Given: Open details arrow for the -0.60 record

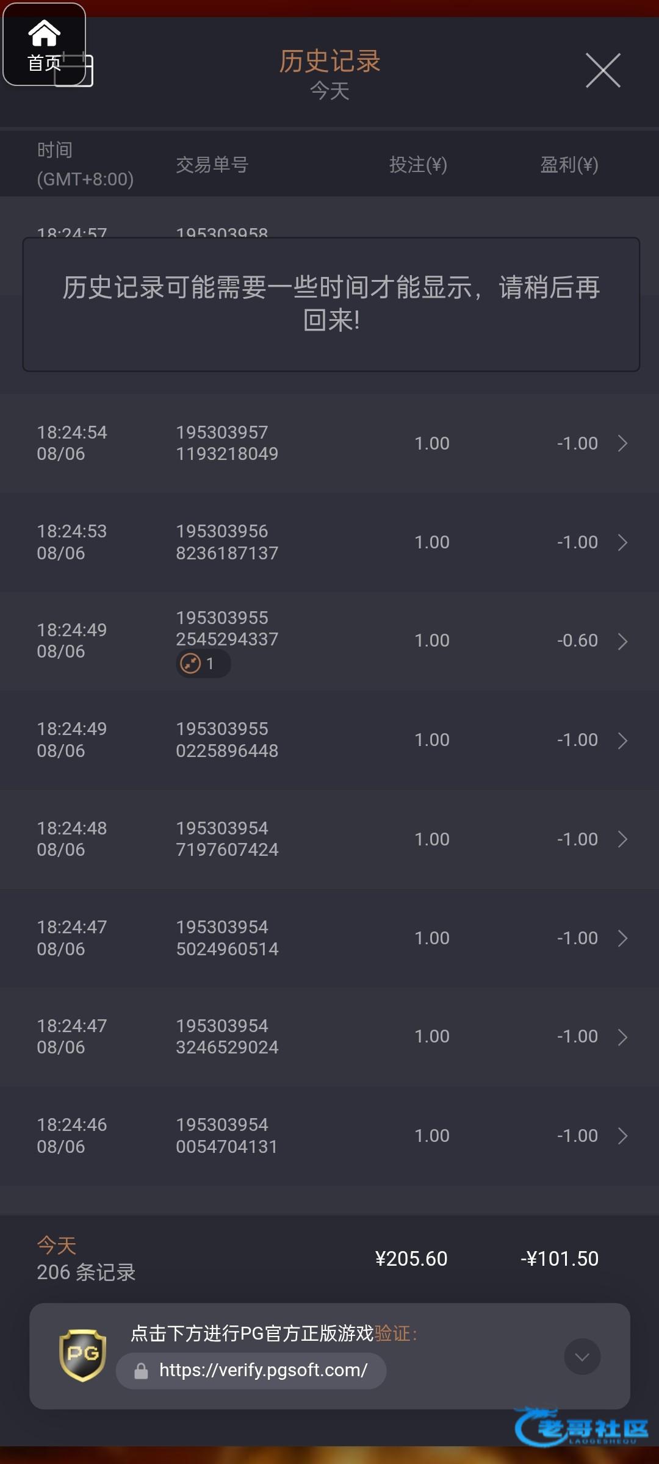Looking at the screenshot, I should 622,641.
